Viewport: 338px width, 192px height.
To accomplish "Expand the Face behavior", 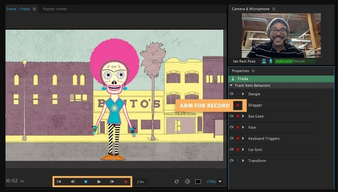I will click(243, 128).
